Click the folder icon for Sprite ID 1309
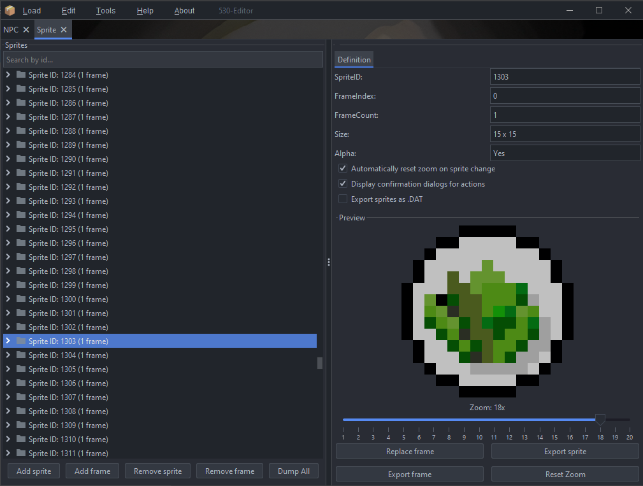Image resolution: width=643 pixels, height=486 pixels. tap(21, 425)
